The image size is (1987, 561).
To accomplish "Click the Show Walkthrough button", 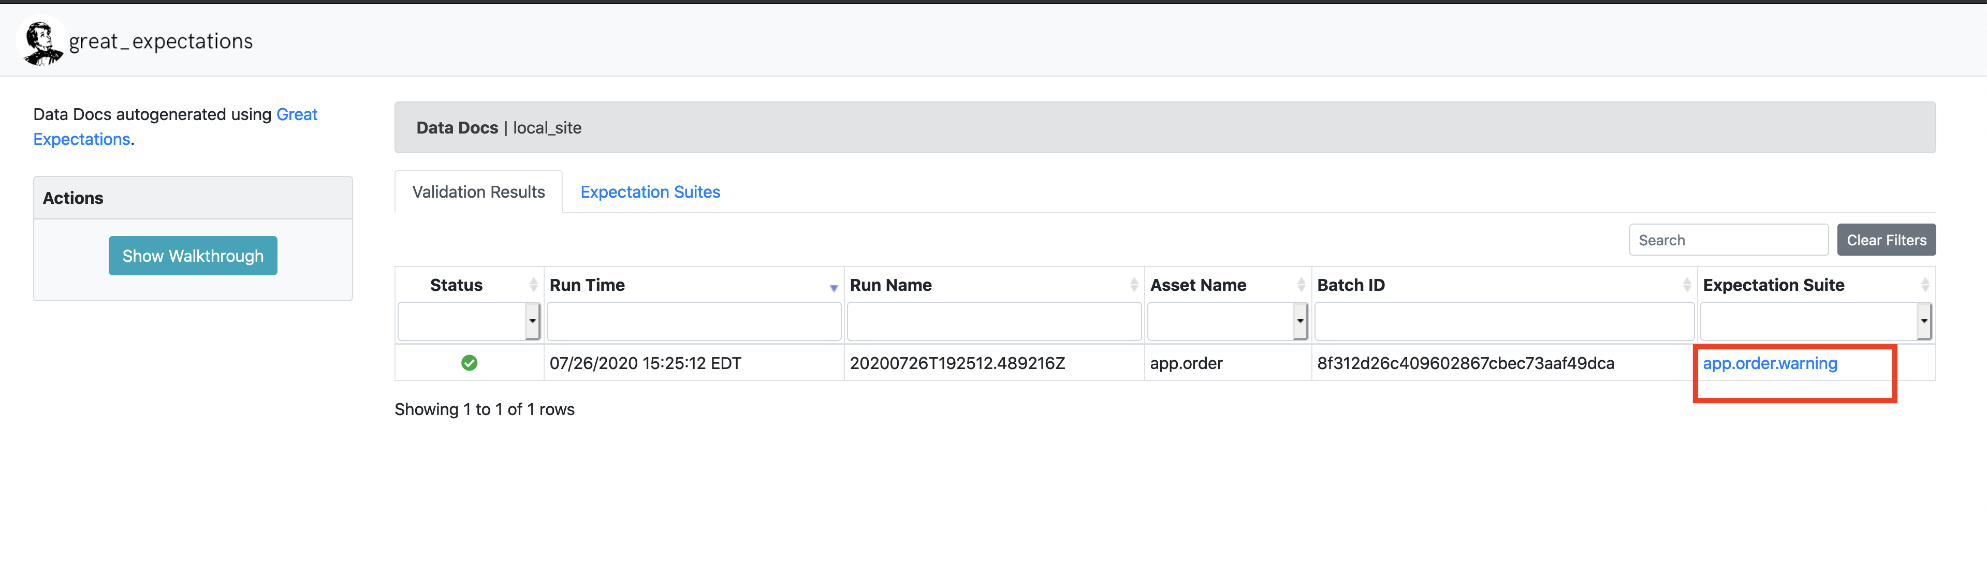I will click(x=193, y=255).
